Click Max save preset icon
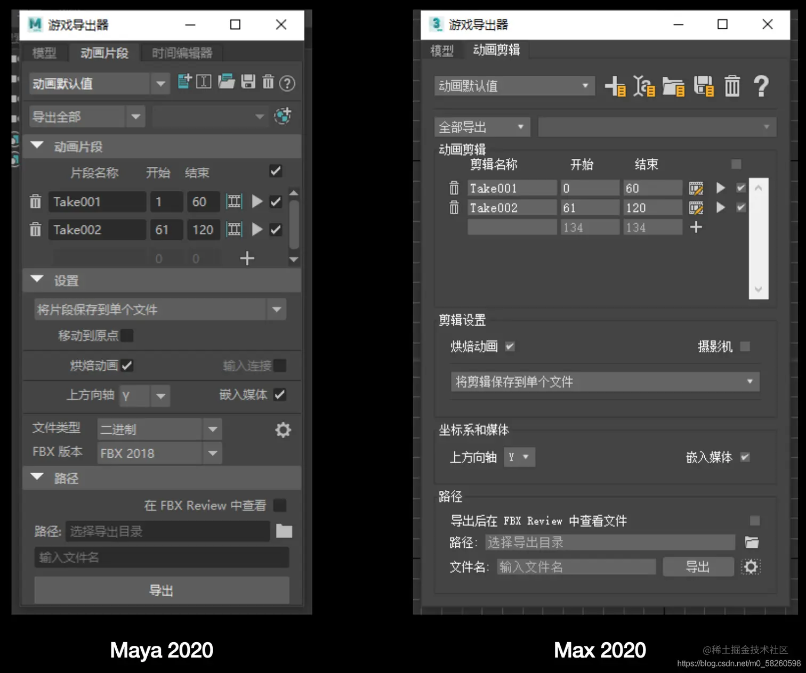The image size is (806, 673). pyautogui.click(x=704, y=86)
